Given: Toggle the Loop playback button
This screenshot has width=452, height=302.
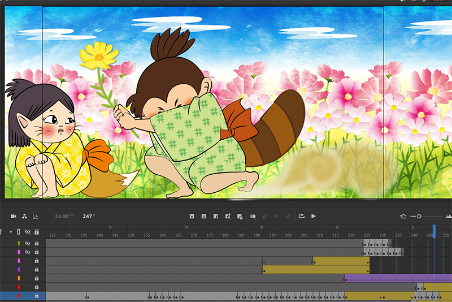Looking at the screenshot, I should click(302, 216).
